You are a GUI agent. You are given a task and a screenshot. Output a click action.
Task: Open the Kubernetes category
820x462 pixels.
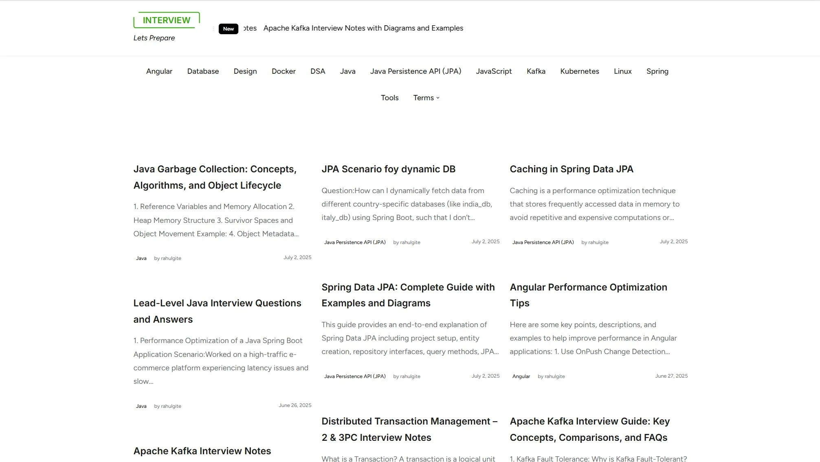[580, 71]
